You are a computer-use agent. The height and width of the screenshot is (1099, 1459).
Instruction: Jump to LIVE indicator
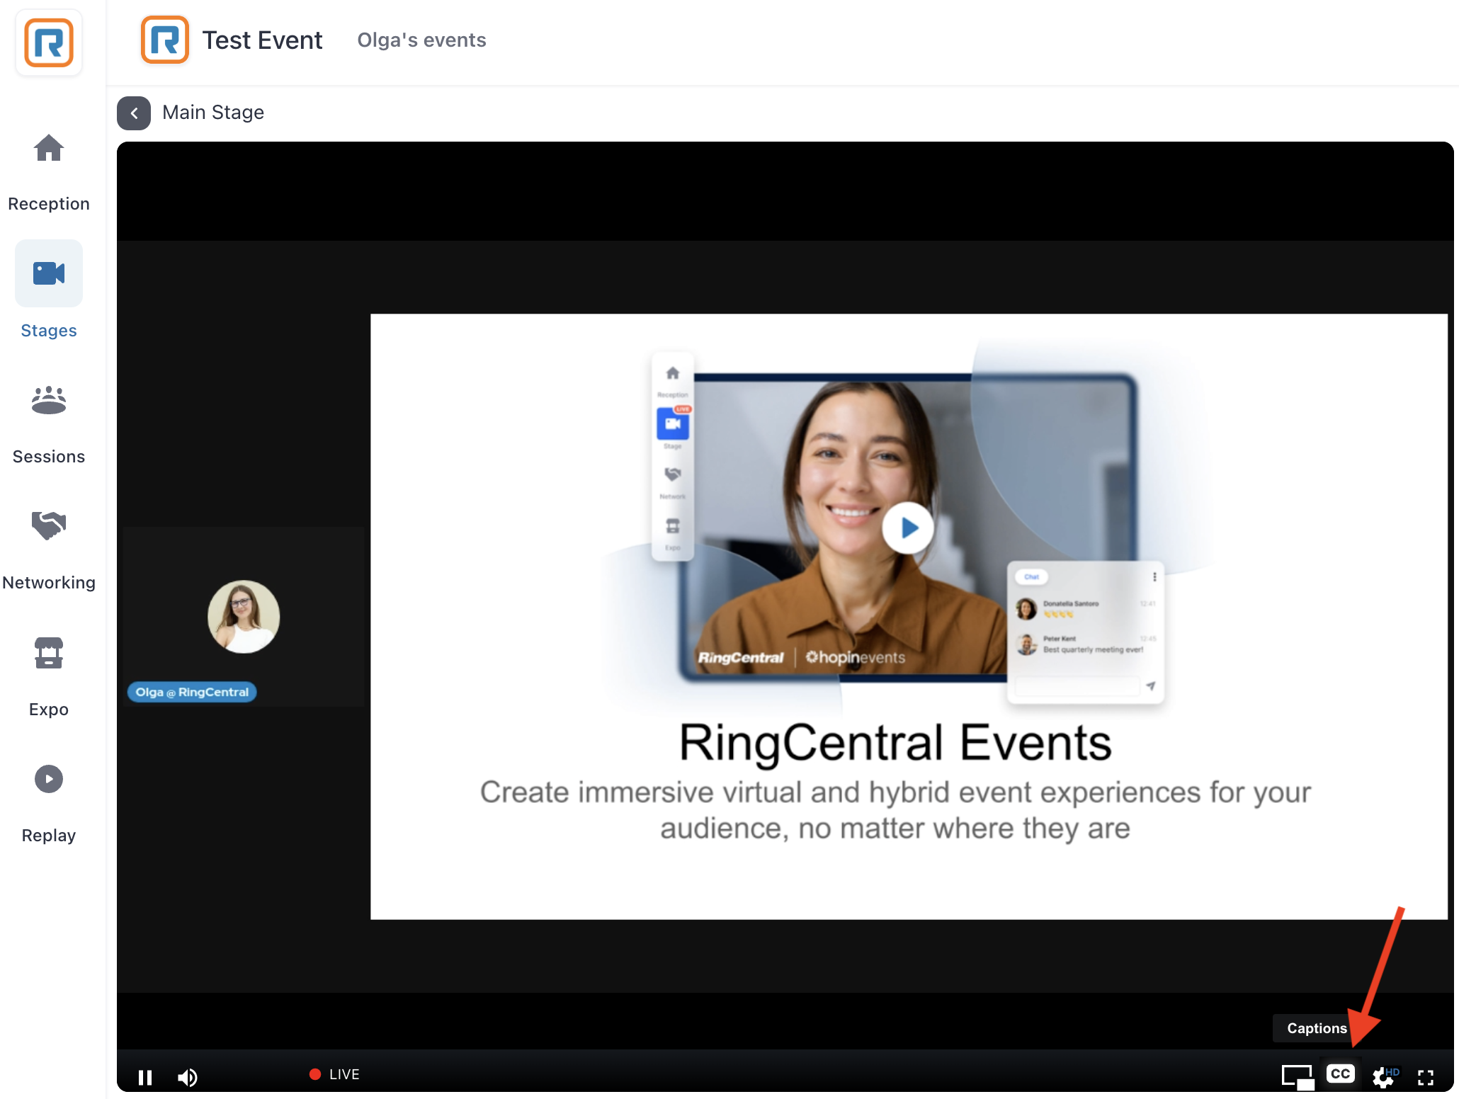point(334,1074)
